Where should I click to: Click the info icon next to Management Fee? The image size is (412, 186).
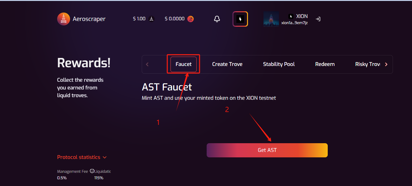click(x=92, y=171)
